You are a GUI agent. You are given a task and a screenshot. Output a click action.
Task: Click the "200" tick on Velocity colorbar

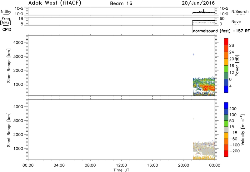pos(233,109)
